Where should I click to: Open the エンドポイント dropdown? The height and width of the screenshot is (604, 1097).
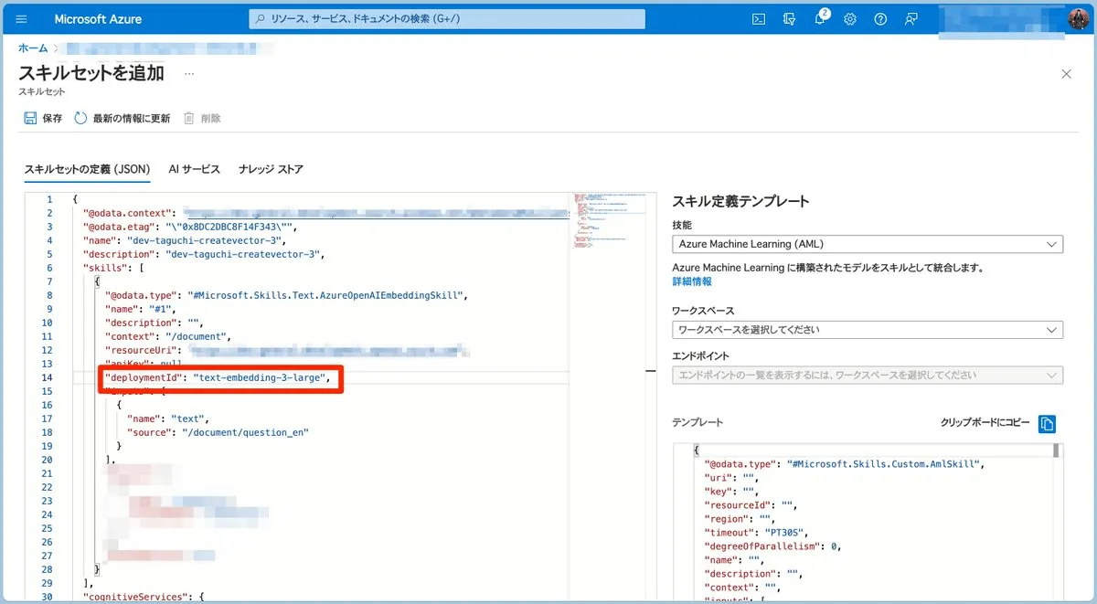pos(867,375)
